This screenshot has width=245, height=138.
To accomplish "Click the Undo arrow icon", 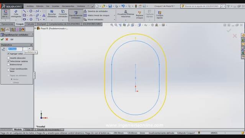I will [123, 6].
